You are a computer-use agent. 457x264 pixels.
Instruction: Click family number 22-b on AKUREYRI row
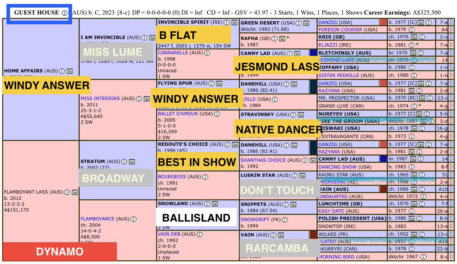pyautogui.click(x=442, y=249)
